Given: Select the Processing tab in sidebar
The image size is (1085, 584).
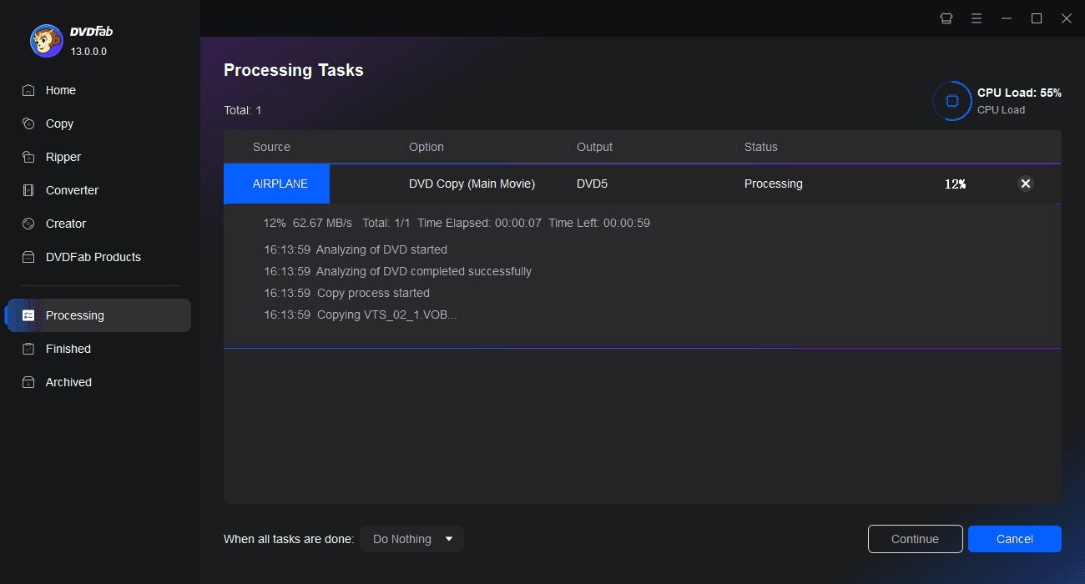Looking at the screenshot, I should pyautogui.click(x=98, y=315).
